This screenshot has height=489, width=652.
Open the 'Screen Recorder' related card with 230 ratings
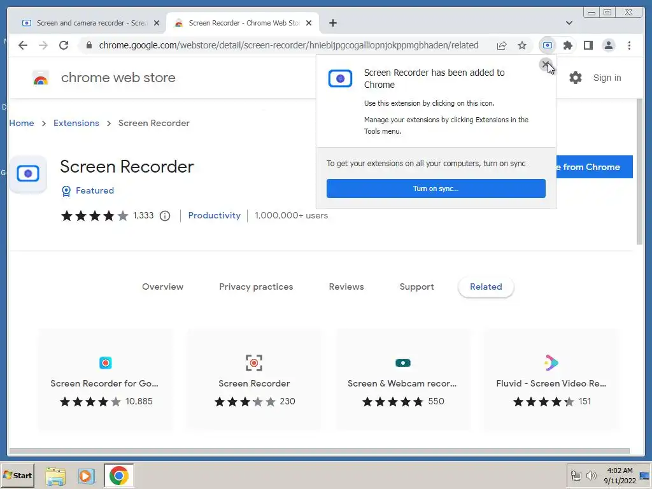[254, 379]
